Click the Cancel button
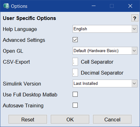This screenshot has height=127, width=140. click(x=112, y=119)
